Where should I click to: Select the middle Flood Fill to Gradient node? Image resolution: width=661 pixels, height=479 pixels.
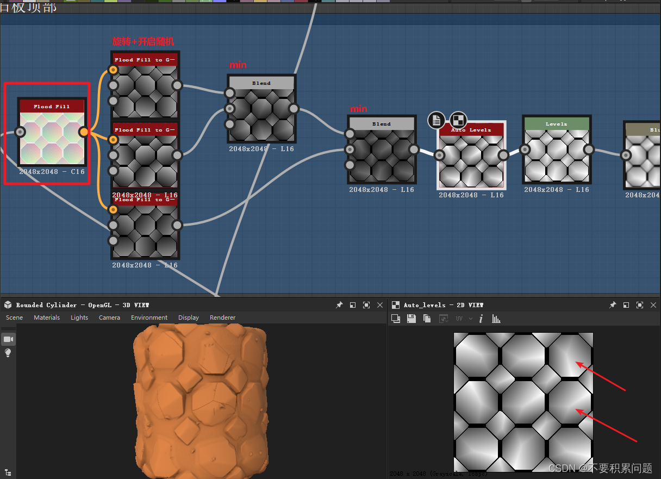tap(145, 155)
